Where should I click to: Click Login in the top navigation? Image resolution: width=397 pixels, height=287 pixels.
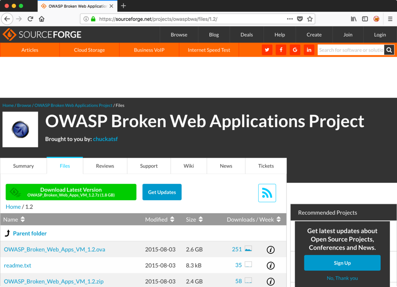[x=380, y=35]
